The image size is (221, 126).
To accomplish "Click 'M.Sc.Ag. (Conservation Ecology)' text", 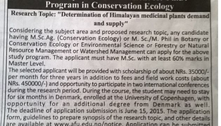I will click(x=76, y=38).
